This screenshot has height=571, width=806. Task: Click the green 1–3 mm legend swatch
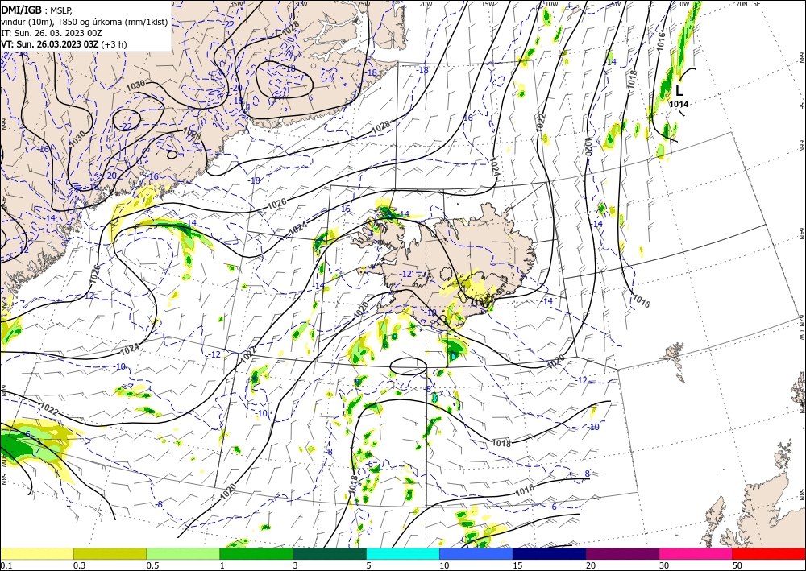tap(256, 553)
